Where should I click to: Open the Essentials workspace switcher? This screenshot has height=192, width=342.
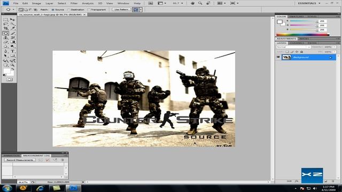pos(309,3)
